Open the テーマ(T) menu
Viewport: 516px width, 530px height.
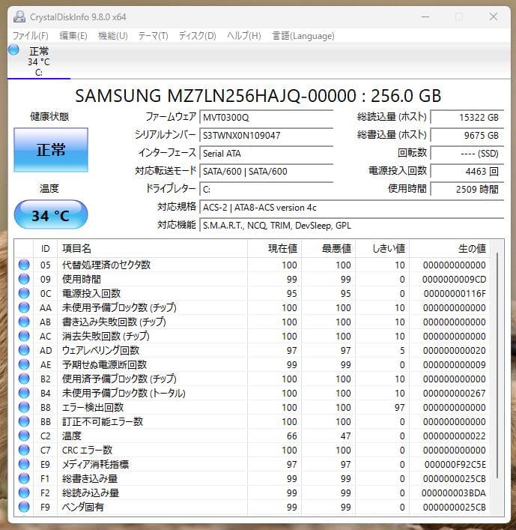pyautogui.click(x=153, y=36)
